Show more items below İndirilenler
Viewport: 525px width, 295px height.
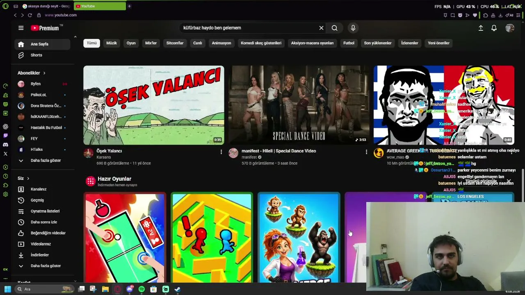coord(42,266)
